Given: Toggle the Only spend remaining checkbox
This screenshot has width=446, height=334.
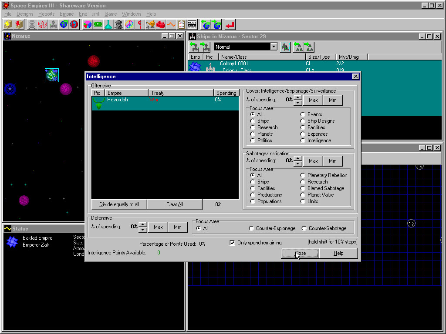Looking at the screenshot, I should (x=233, y=243).
